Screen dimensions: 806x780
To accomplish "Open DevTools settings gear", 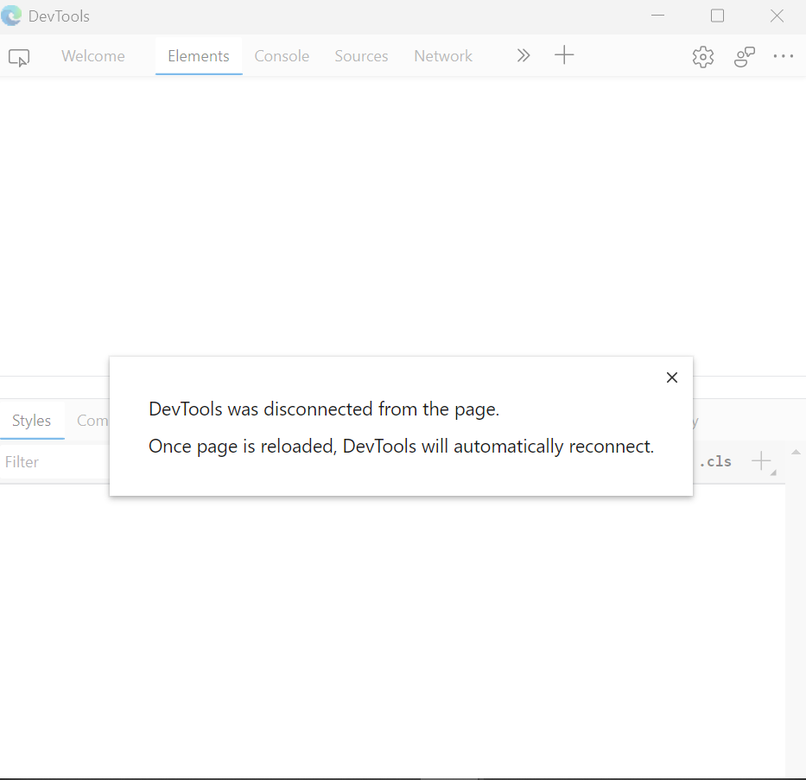I will click(x=703, y=57).
